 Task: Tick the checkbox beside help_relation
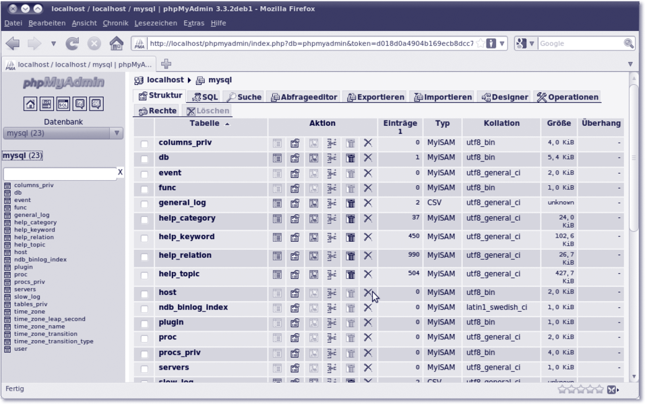click(x=144, y=257)
